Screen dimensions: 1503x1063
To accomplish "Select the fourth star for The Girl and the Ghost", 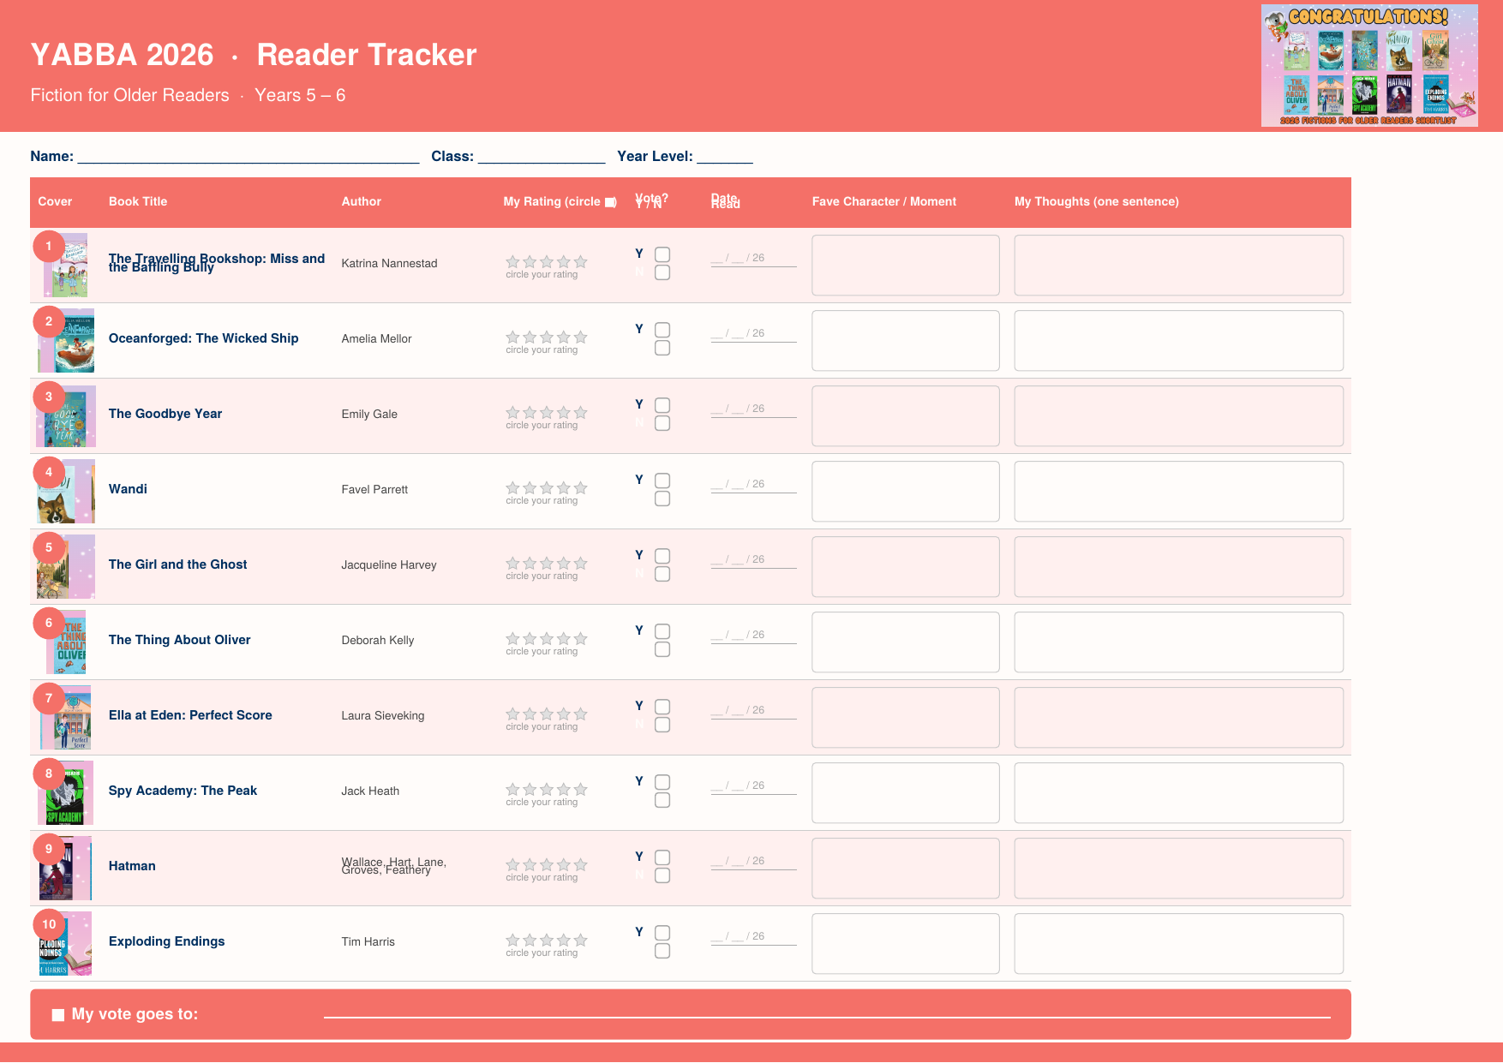I will [x=564, y=564].
